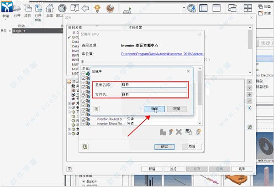
Task: Toggle the checkbox for Inventor Sheet Me... library
Action: [x=84, y=124]
